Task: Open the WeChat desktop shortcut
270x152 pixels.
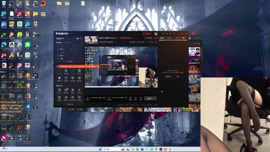Action: pos(27,46)
